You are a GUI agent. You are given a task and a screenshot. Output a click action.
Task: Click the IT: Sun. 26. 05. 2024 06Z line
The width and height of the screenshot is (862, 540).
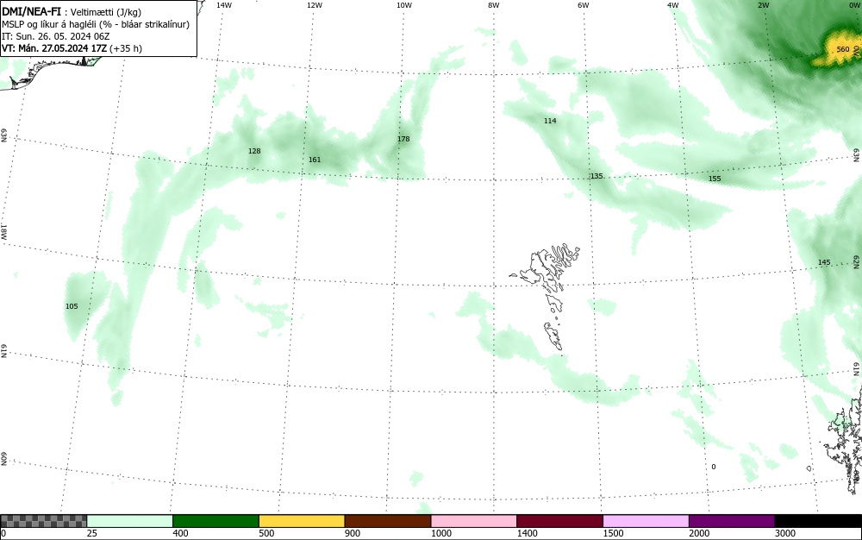pos(55,36)
